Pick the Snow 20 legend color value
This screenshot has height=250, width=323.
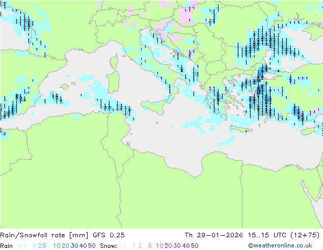point(168,246)
